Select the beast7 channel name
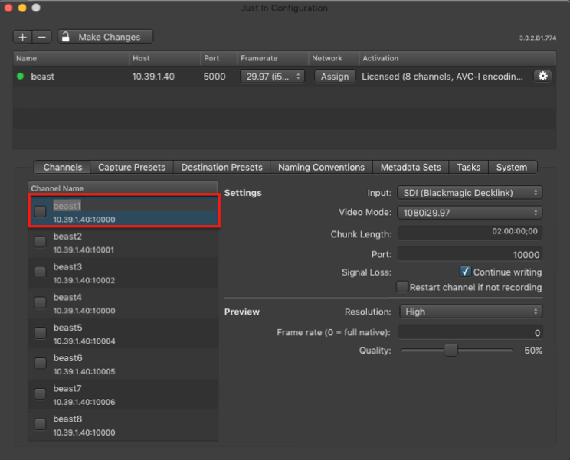570x460 pixels. pos(67,389)
